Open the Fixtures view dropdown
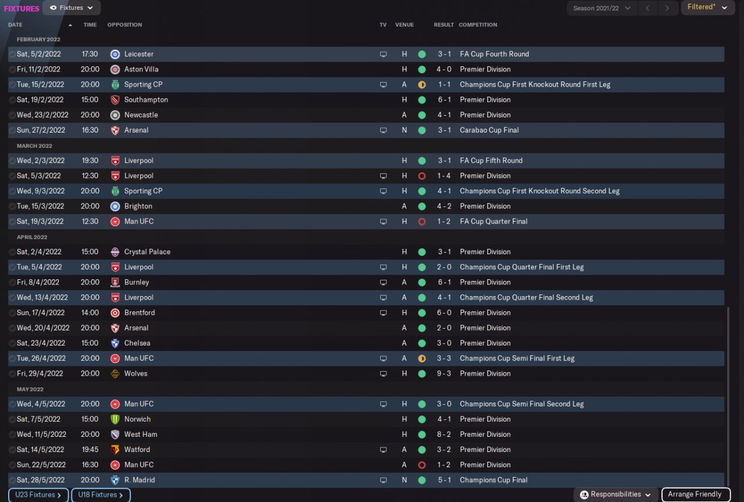The width and height of the screenshot is (744, 502). tap(71, 8)
